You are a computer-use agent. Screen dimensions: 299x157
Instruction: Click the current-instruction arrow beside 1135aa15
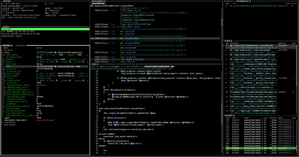tap(91, 39)
